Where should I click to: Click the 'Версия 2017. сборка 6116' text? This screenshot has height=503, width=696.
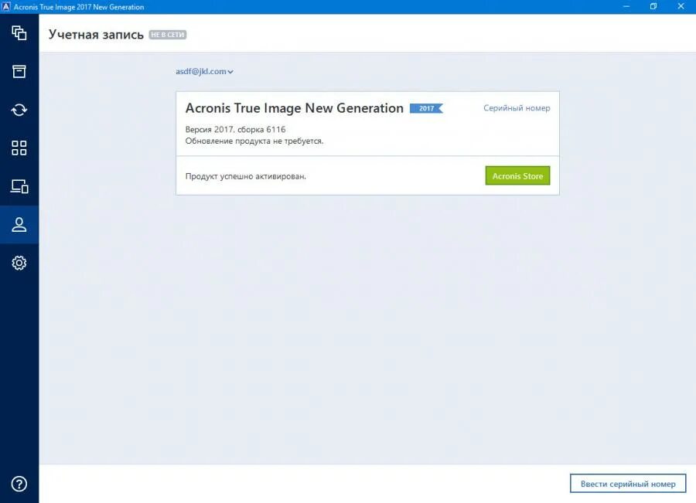236,129
